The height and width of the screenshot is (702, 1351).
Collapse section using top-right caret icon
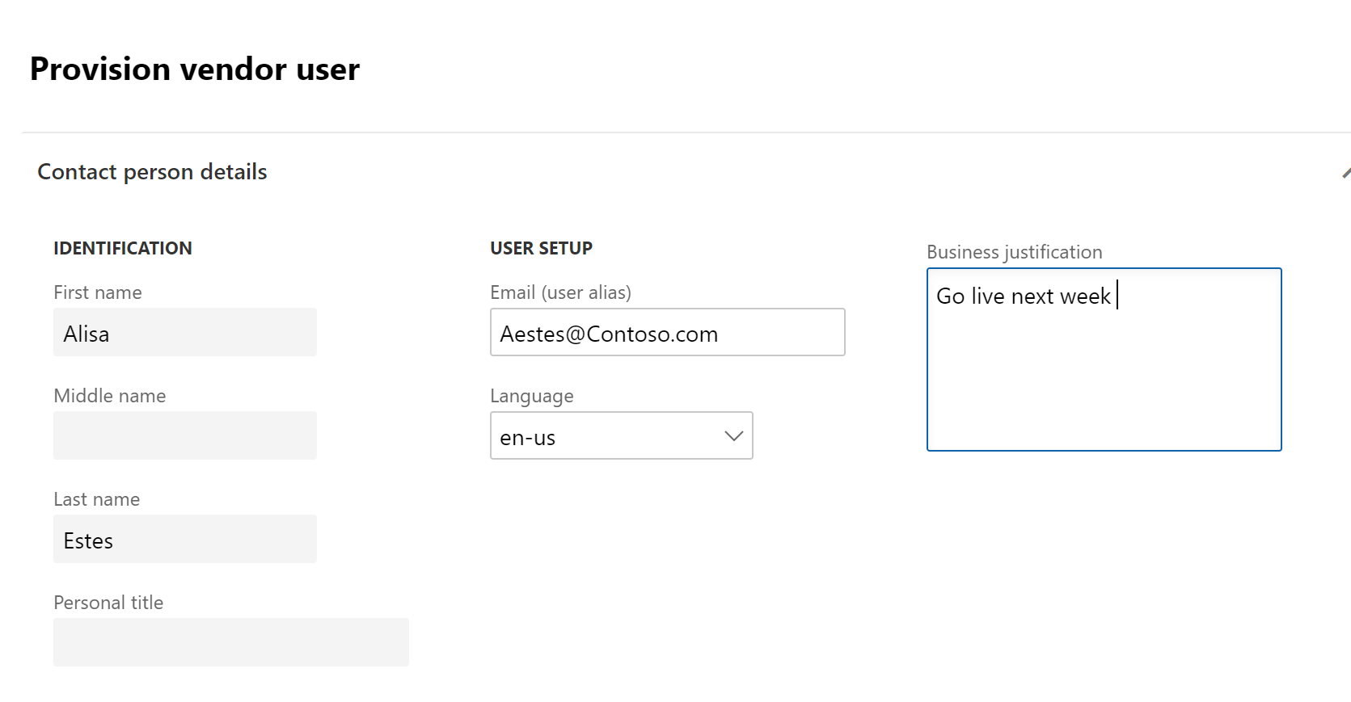point(1345,173)
